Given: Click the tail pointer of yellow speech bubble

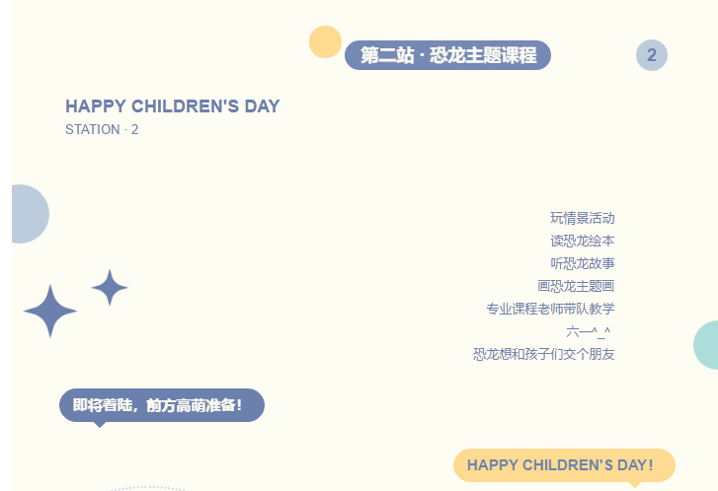Looking at the screenshot, I should (635, 485).
